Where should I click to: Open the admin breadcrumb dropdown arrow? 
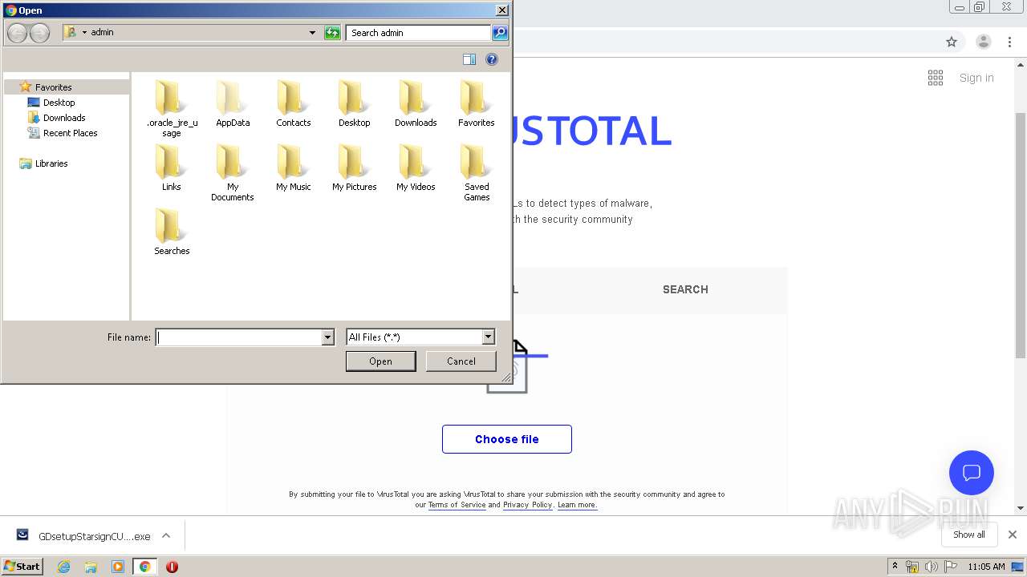click(x=84, y=33)
